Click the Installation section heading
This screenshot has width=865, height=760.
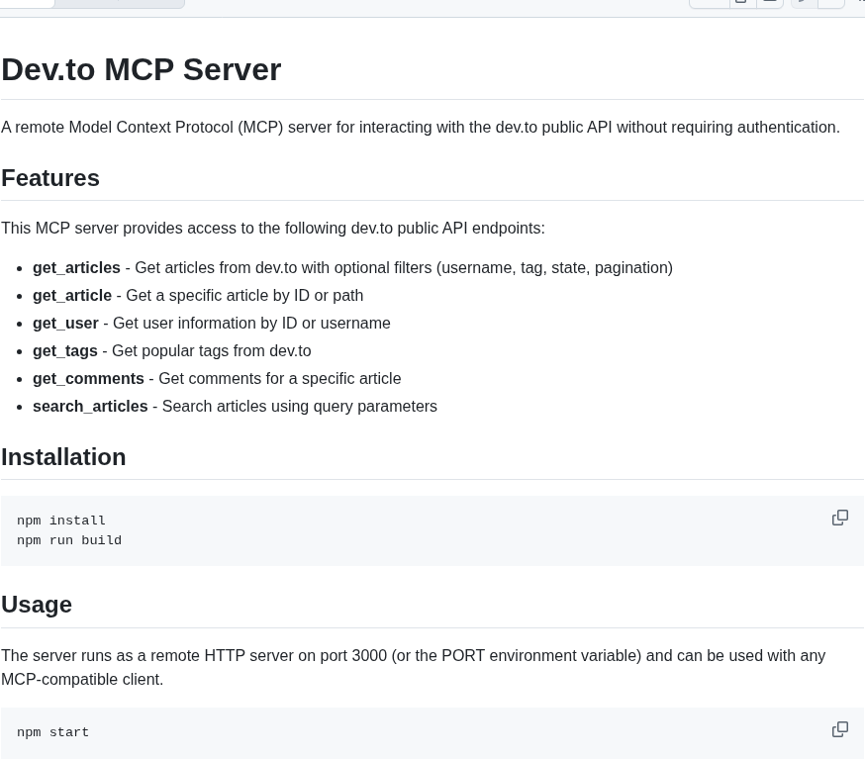pos(63,457)
